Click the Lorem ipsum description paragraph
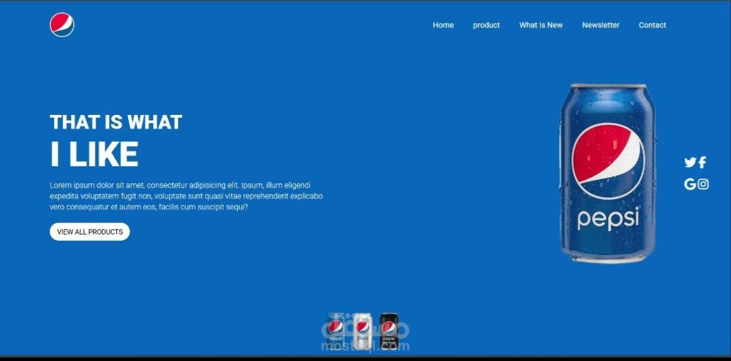The height and width of the screenshot is (361, 731). pos(186,196)
